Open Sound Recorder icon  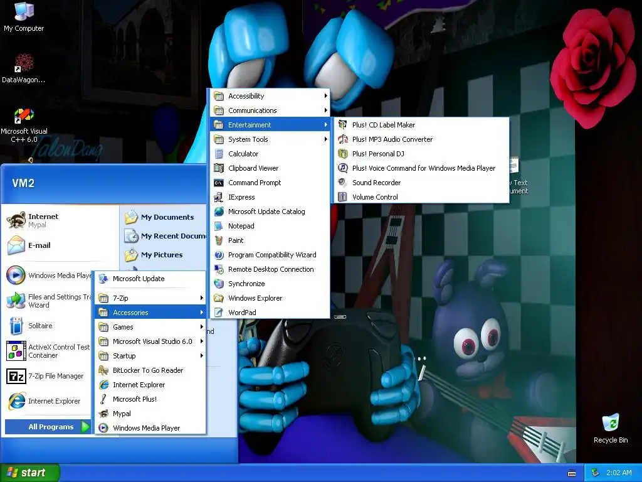click(343, 183)
